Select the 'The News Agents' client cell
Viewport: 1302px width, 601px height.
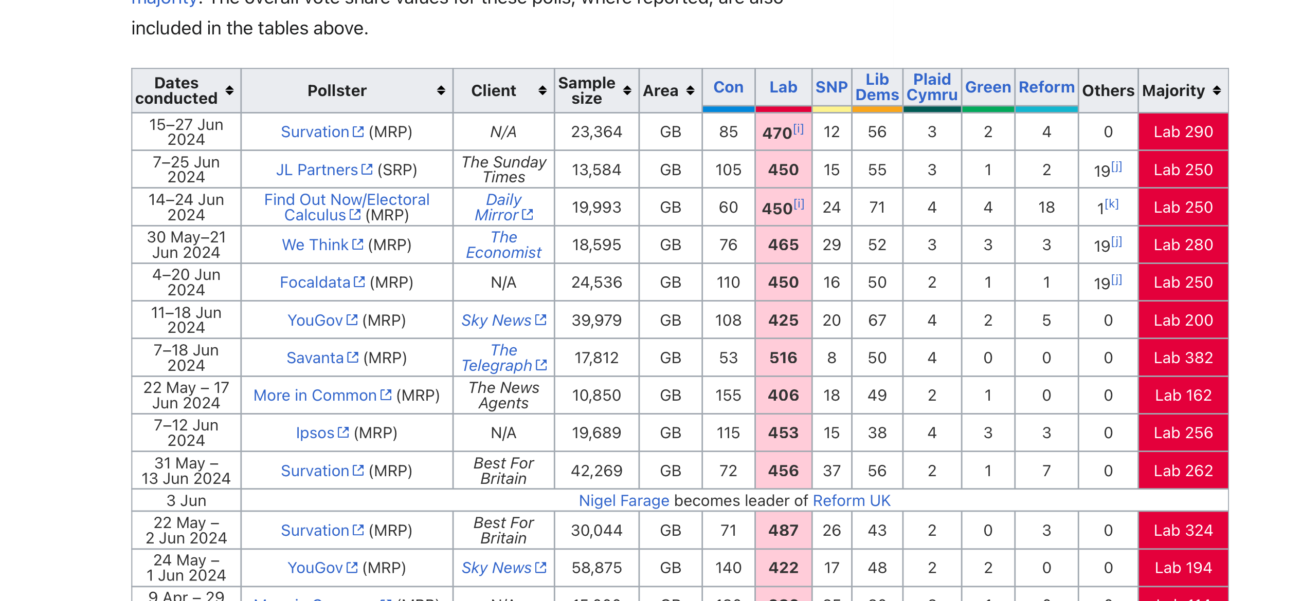(503, 395)
